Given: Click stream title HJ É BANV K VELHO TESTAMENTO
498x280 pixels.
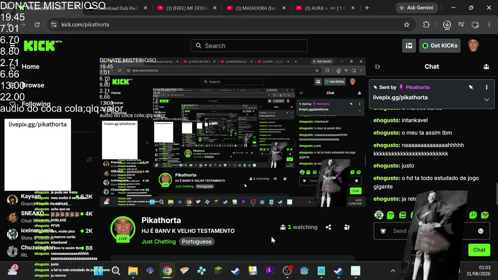Looking at the screenshot, I should coord(188,231).
